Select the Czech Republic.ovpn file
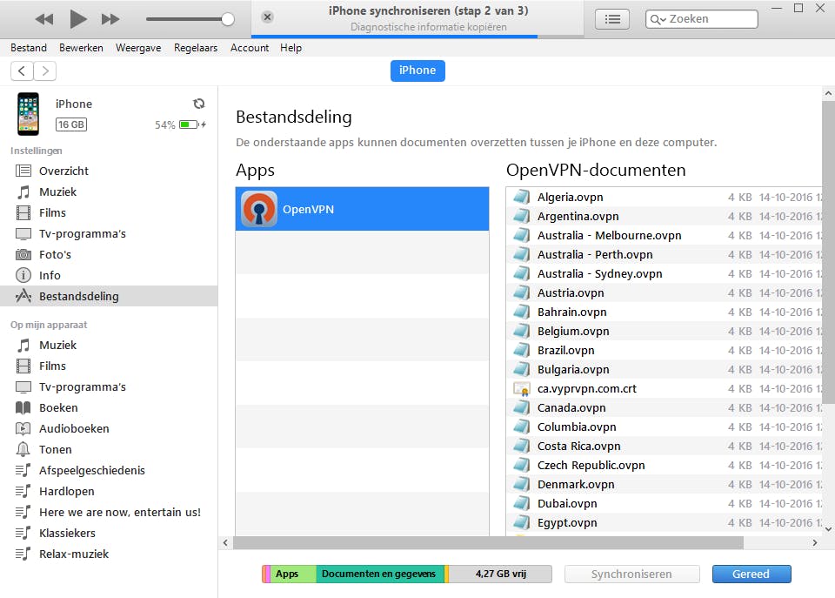 coord(665,466)
